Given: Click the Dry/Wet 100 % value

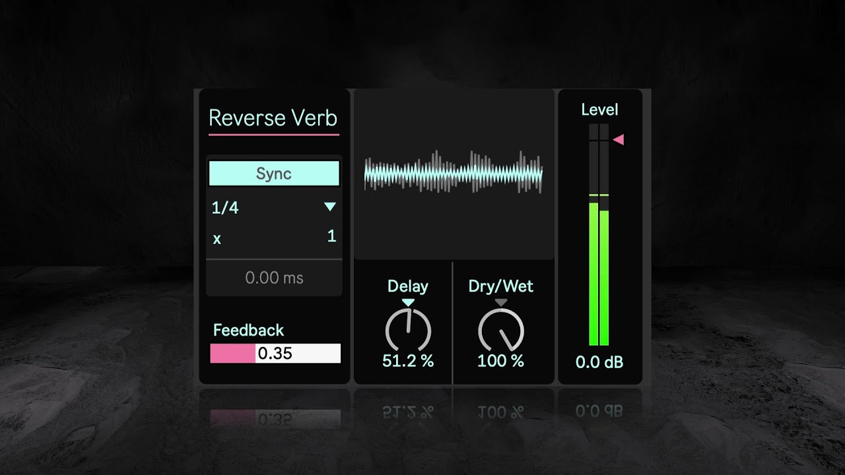Looking at the screenshot, I should pyautogui.click(x=500, y=361).
